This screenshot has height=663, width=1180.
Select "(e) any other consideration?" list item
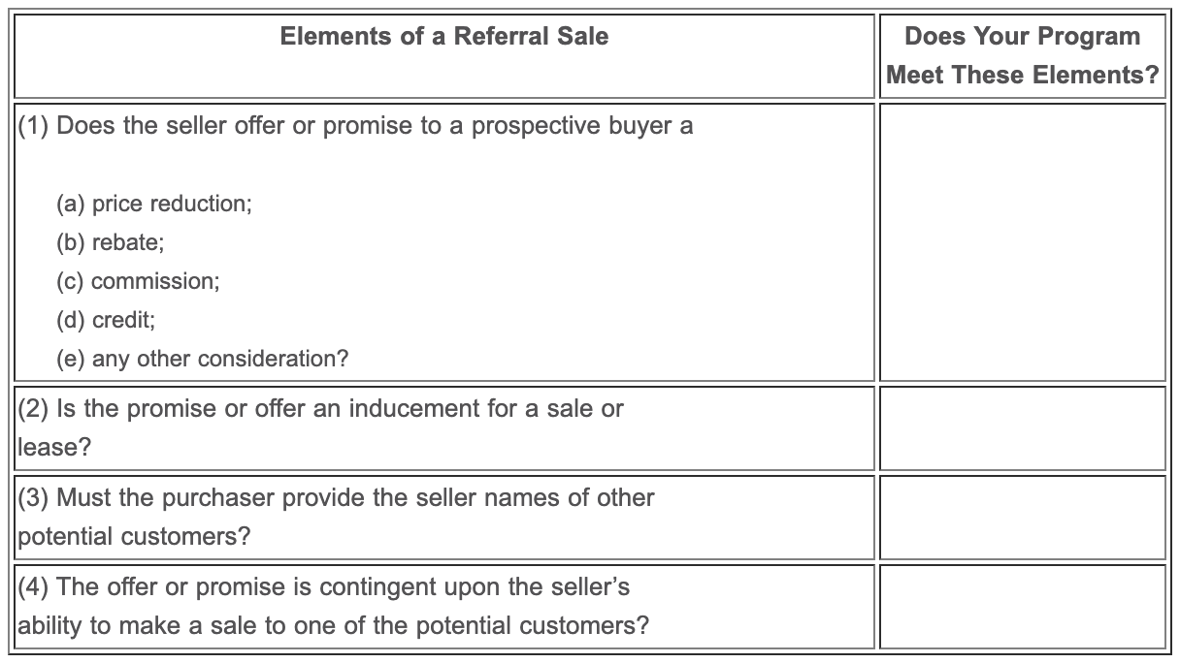pyautogui.click(x=202, y=359)
